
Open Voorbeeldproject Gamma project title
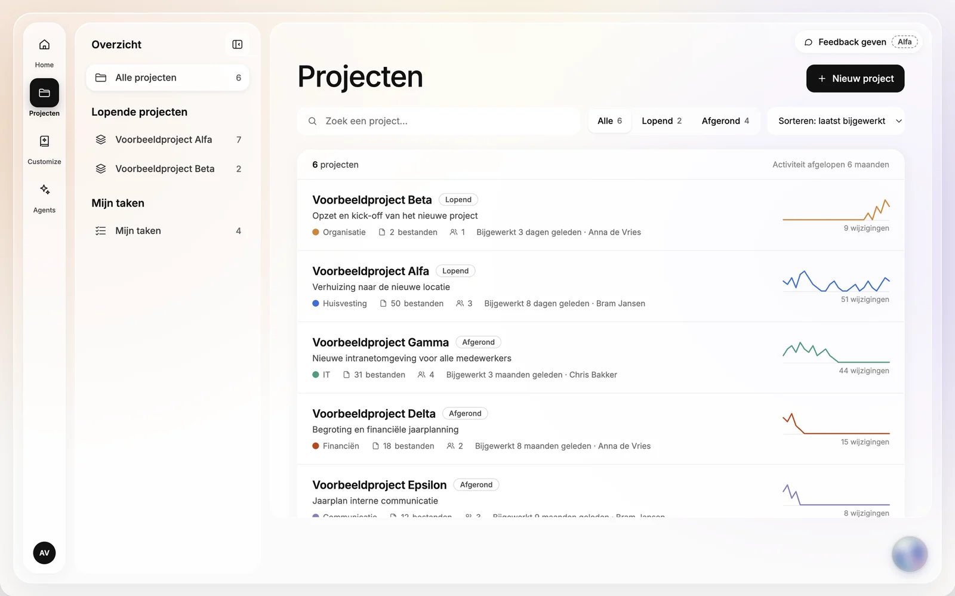[x=380, y=342]
